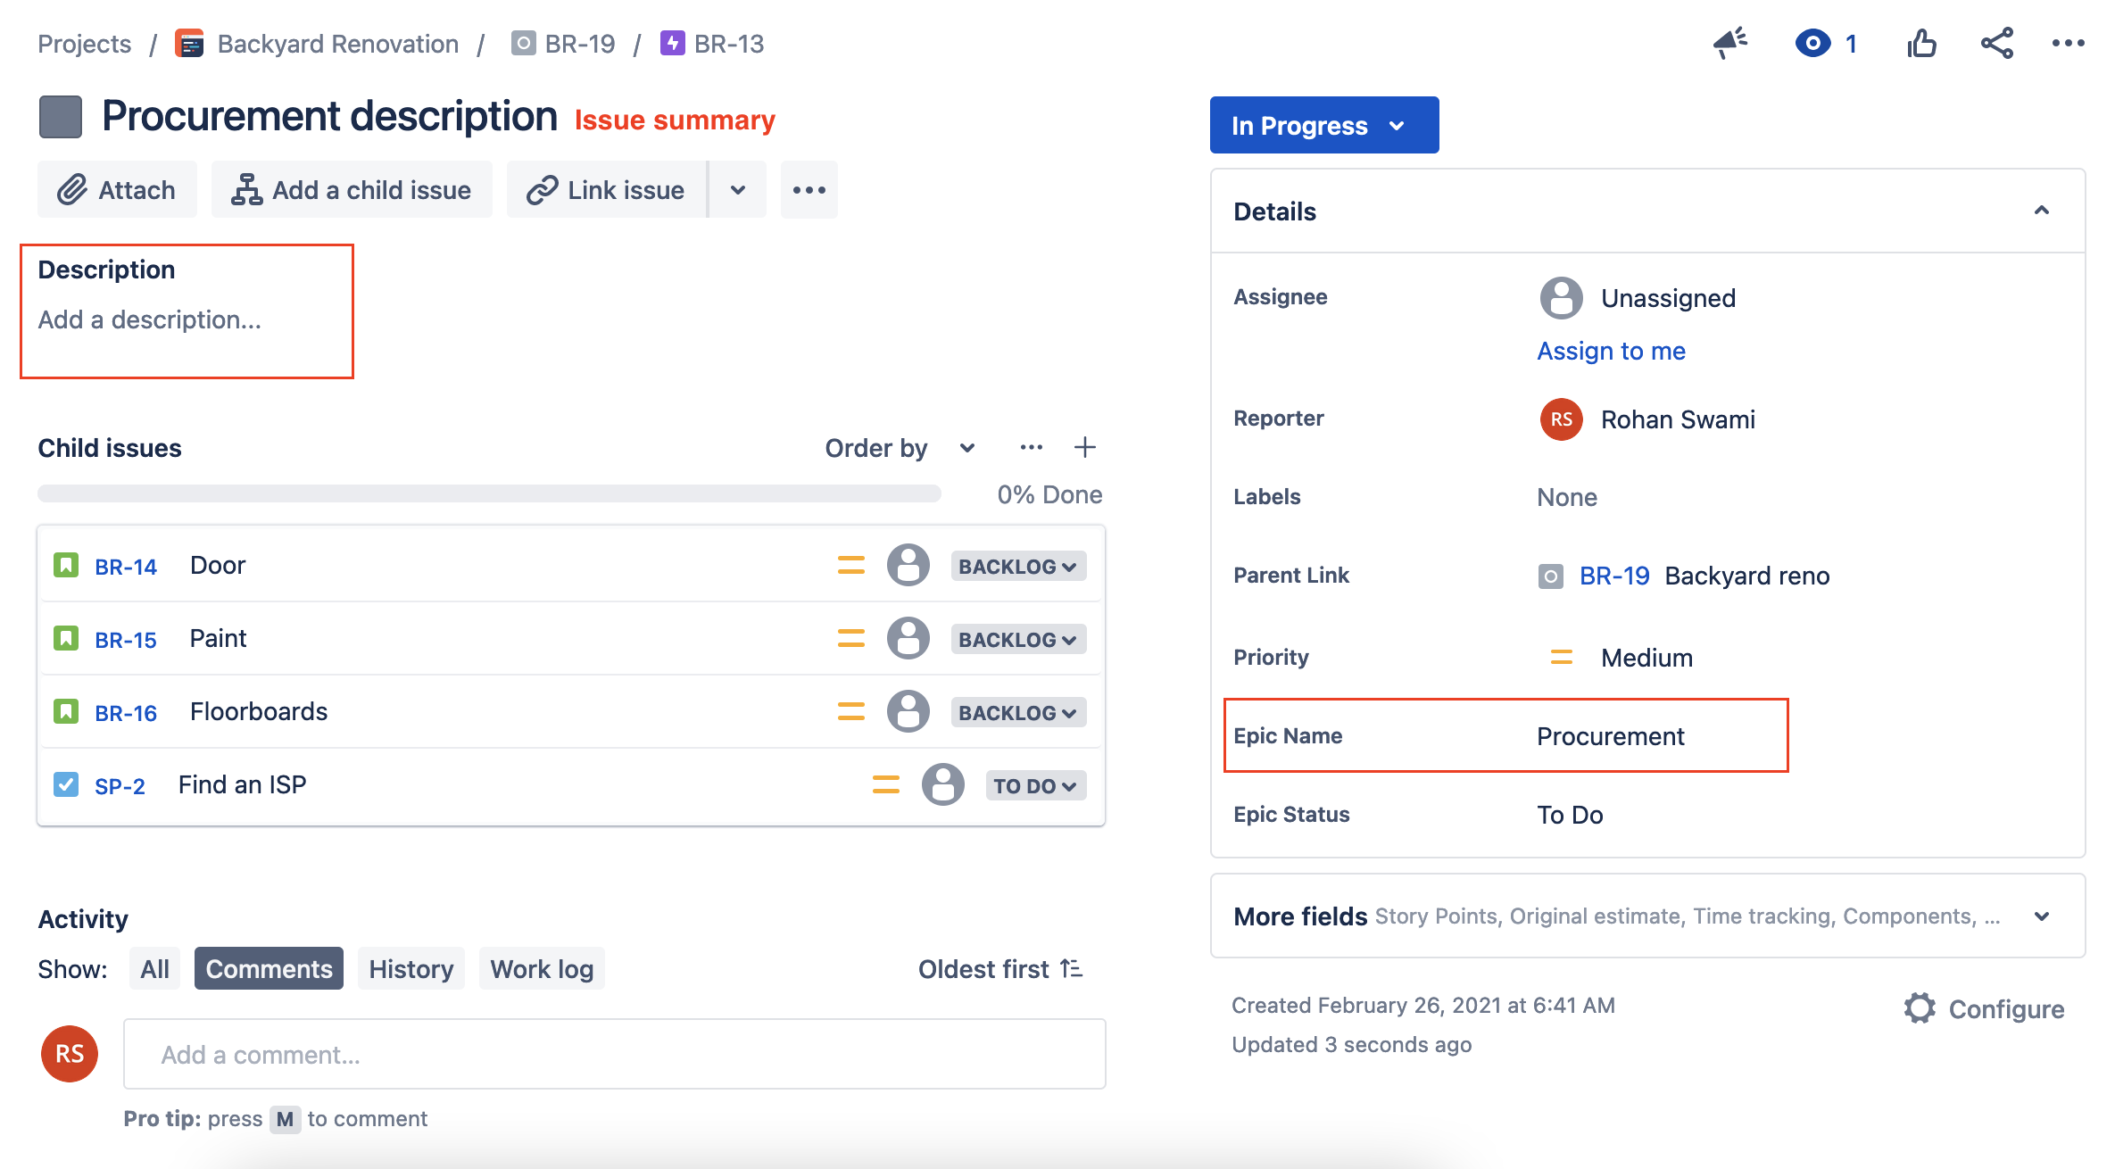Click the Configure gear icon
This screenshot has height=1169, width=2115.
point(1919,1008)
